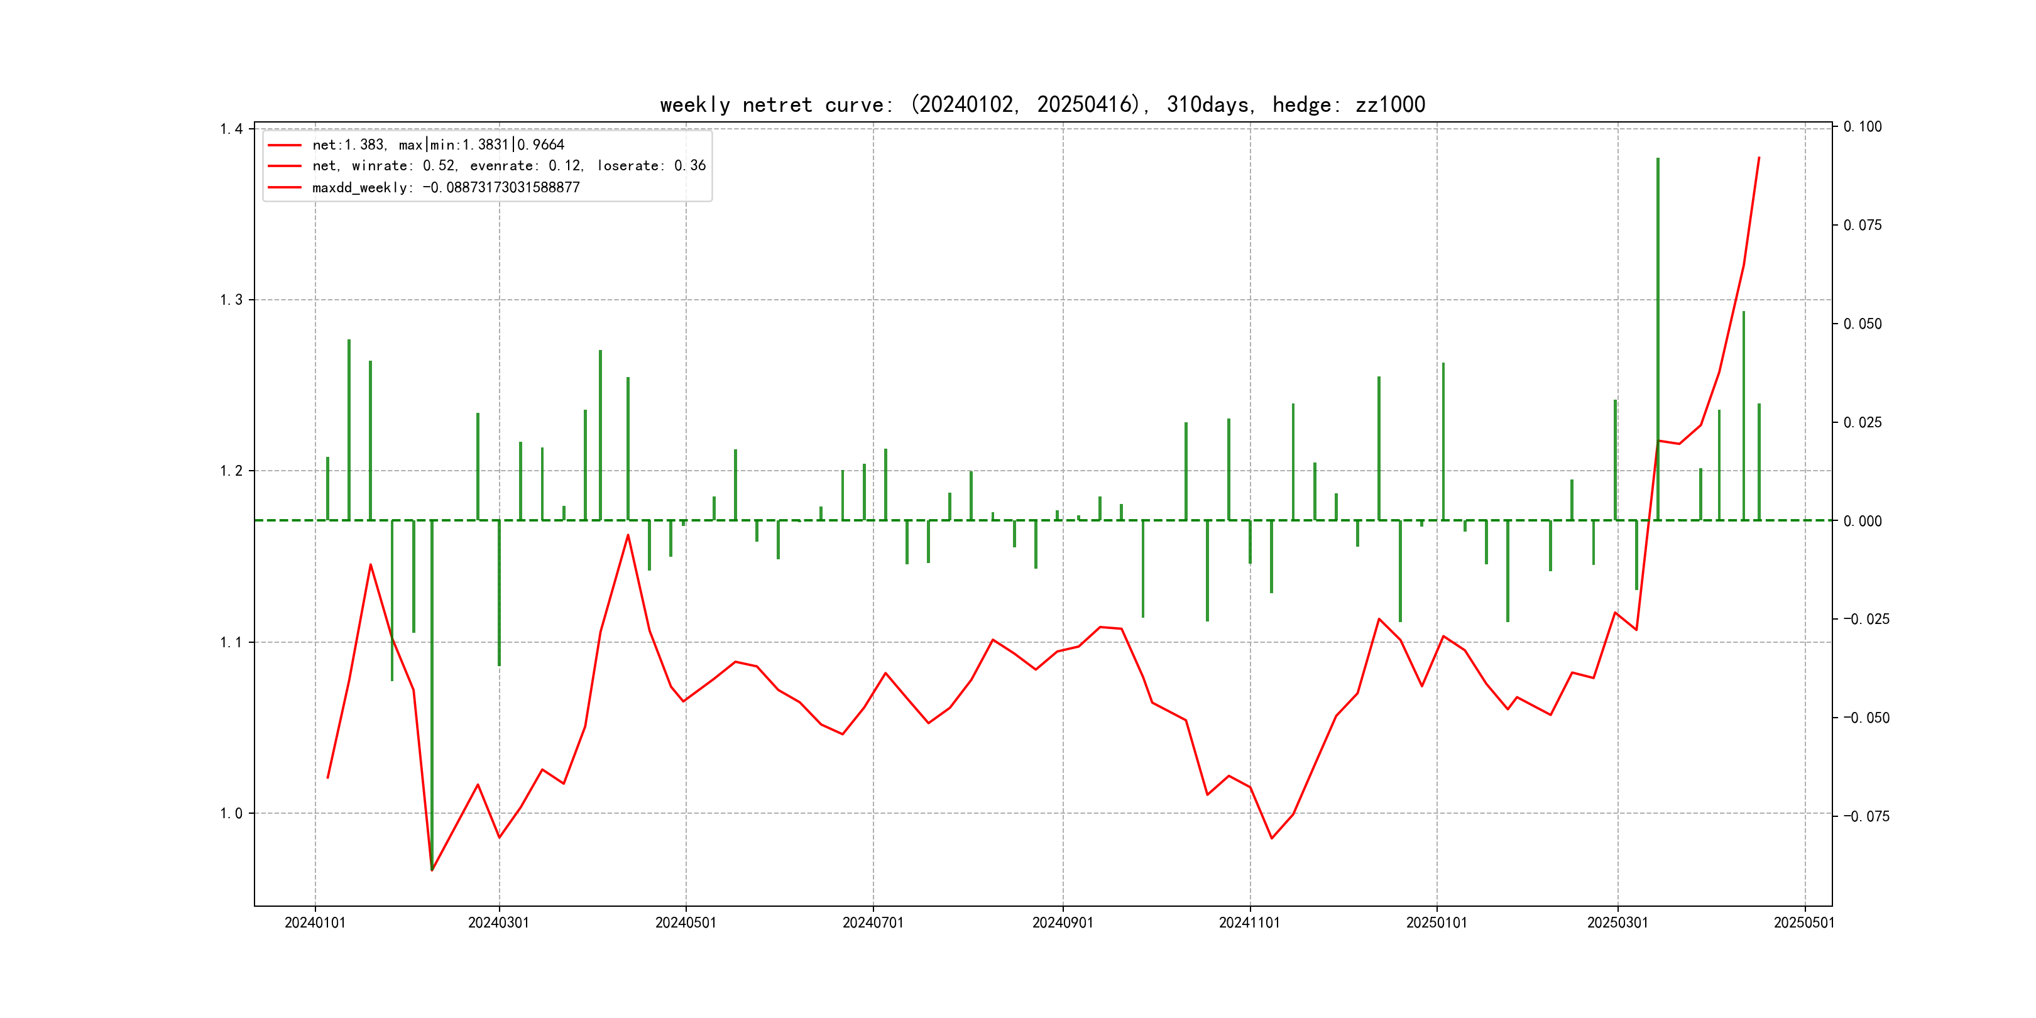
Task: Click the red line swatch beside 'net:1.383'
Action: click(x=285, y=145)
